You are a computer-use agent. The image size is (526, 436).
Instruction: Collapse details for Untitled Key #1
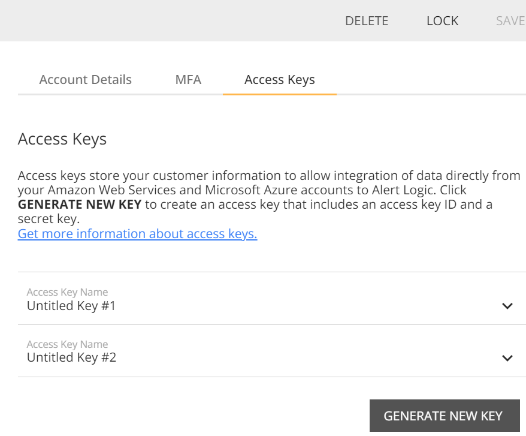click(506, 305)
